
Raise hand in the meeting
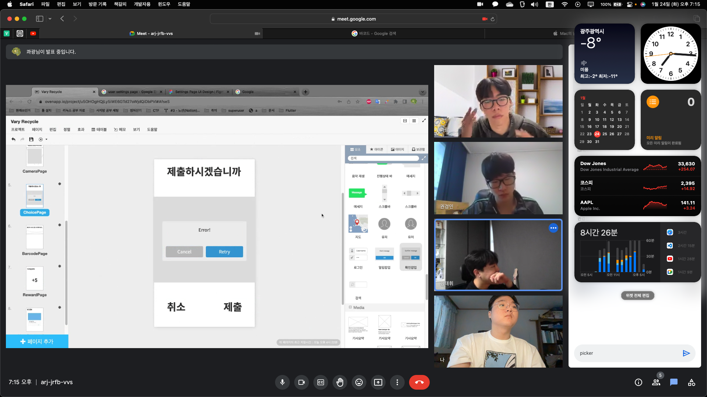click(340, 382)
